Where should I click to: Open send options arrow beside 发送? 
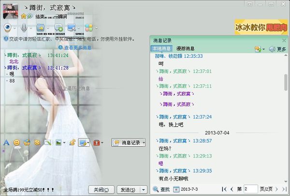coord(144,190)
